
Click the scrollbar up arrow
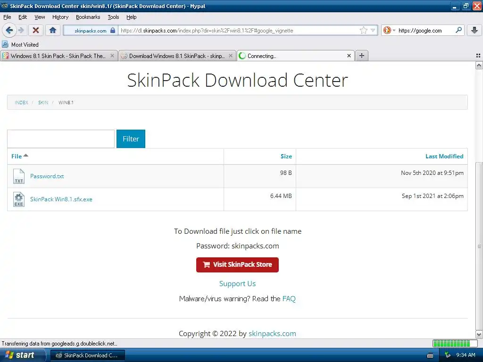click(x=479, y=65)
